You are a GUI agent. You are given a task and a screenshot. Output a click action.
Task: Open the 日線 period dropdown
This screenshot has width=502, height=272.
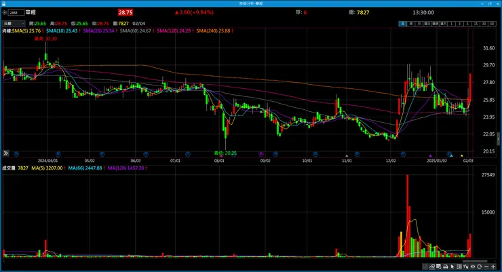[x=14, y=23]
